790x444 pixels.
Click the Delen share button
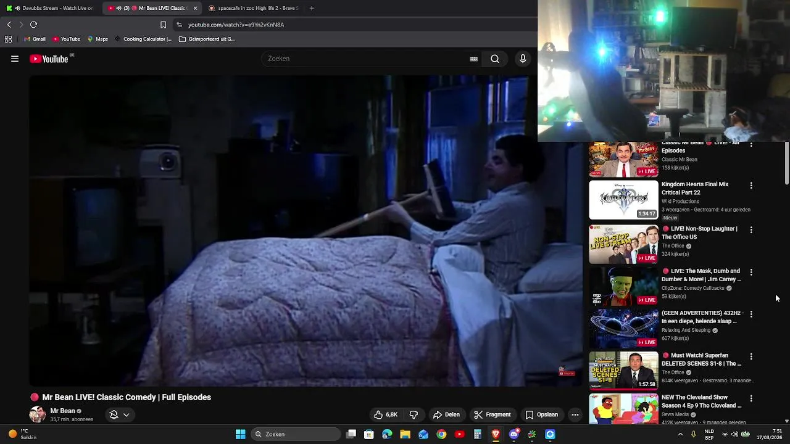pyautogui.click(x=446, y=415)
